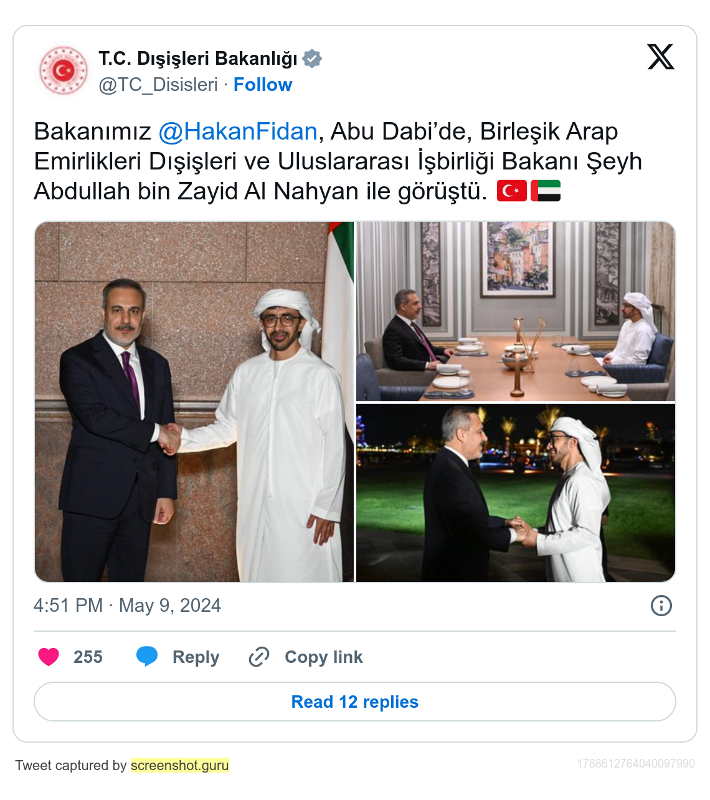Like the tweet with the heart icon
The height and width of the screenshot is (800, 710).
pyautogui.click(x=49, y=657)
